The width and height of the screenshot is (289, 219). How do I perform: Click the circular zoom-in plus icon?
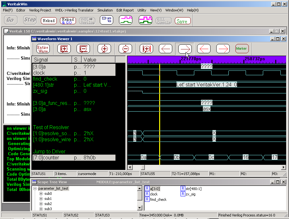(104, 49)
